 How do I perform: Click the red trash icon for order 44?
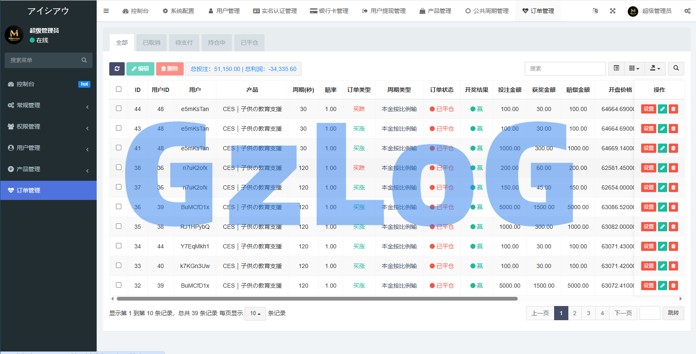[x=673, y=109]
